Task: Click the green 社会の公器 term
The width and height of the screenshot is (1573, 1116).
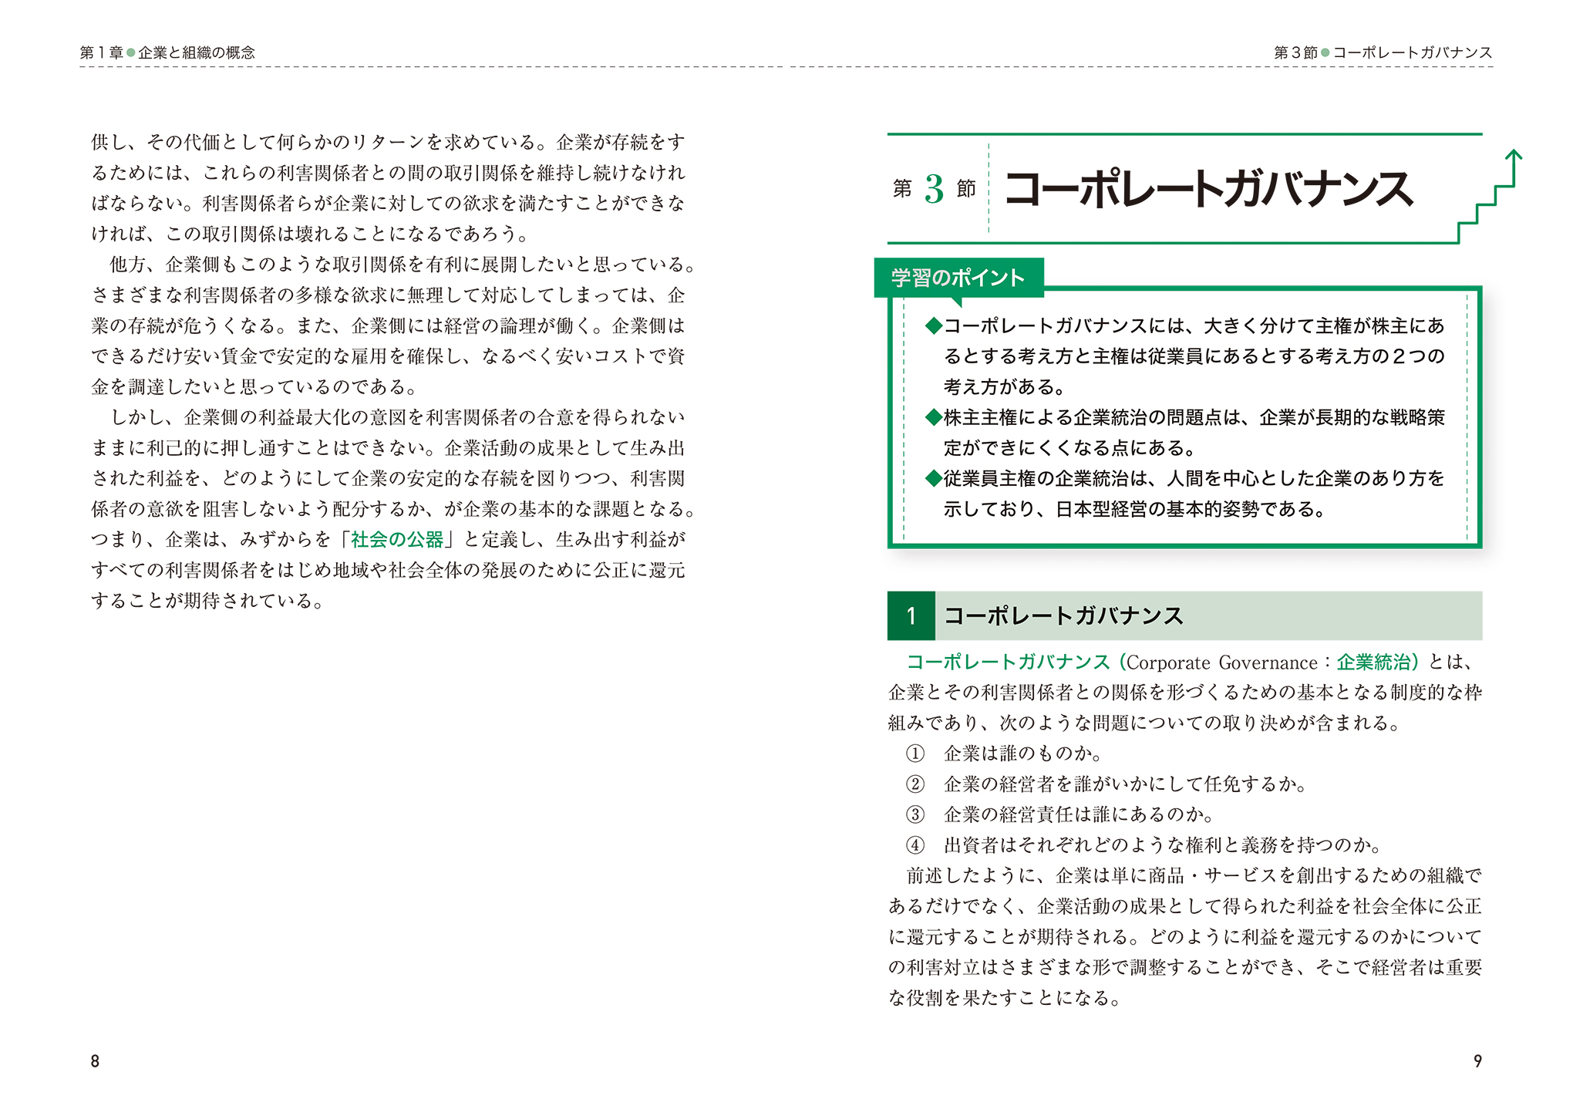Action: pyautogui.click(x=397, y=539)
